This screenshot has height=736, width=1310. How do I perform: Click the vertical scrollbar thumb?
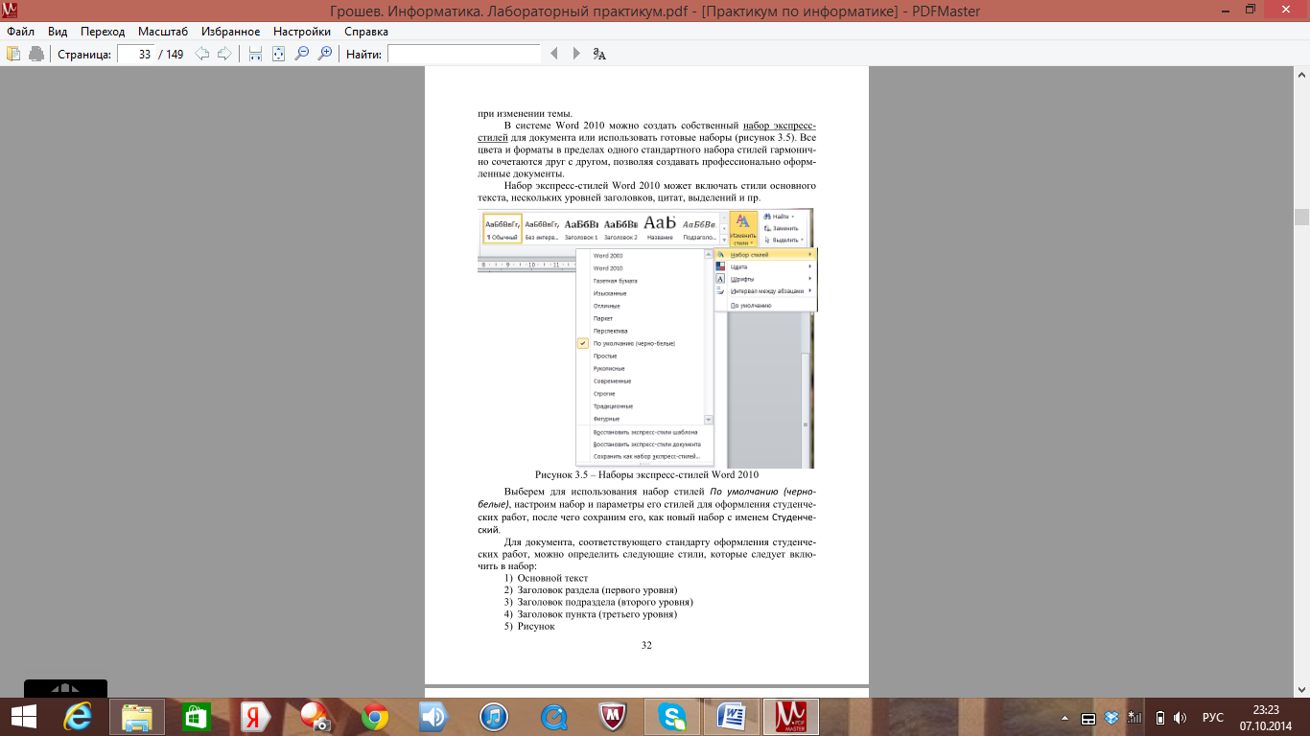[x=1301, y=217]
